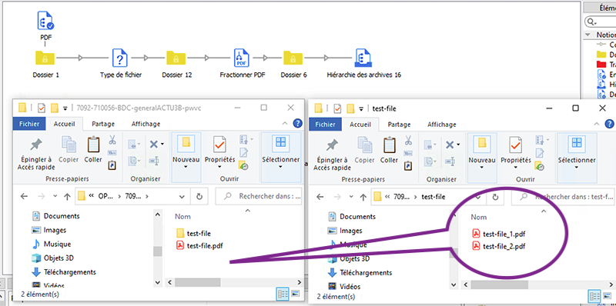Select the Dossier 1 folder node
The image size is (616, 306).
coord(45,58)
